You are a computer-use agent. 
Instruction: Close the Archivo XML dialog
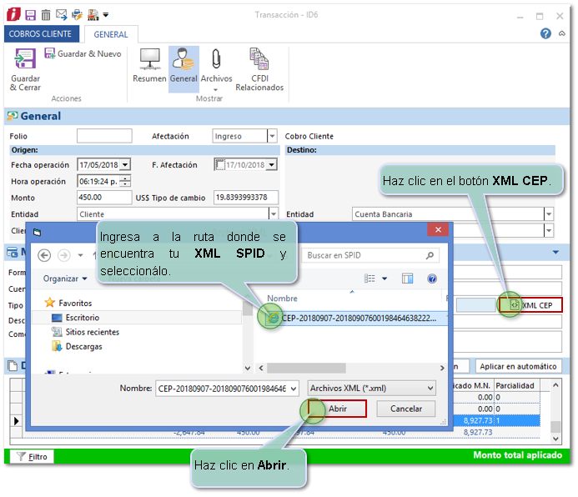tap(438, 229)
